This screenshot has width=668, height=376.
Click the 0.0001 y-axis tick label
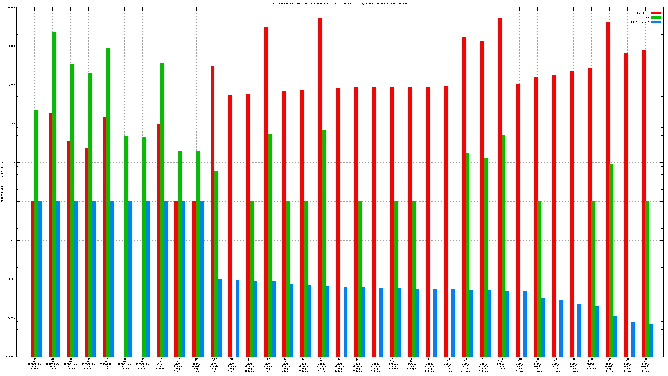(x=11, y=357)
